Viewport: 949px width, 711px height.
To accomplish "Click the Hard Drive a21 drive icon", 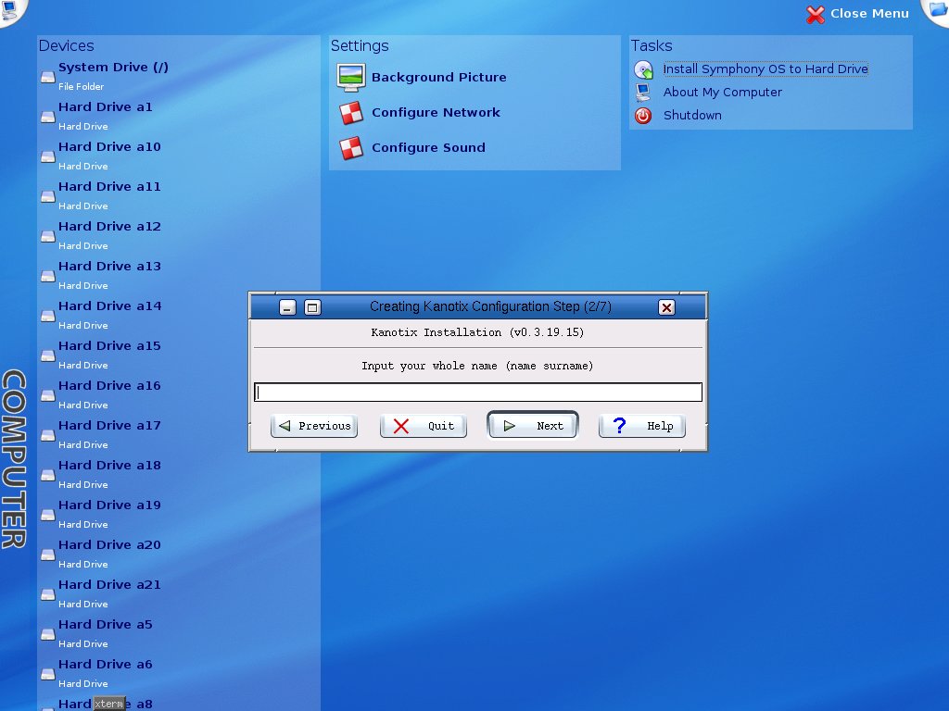I will [x=48, y=595].
